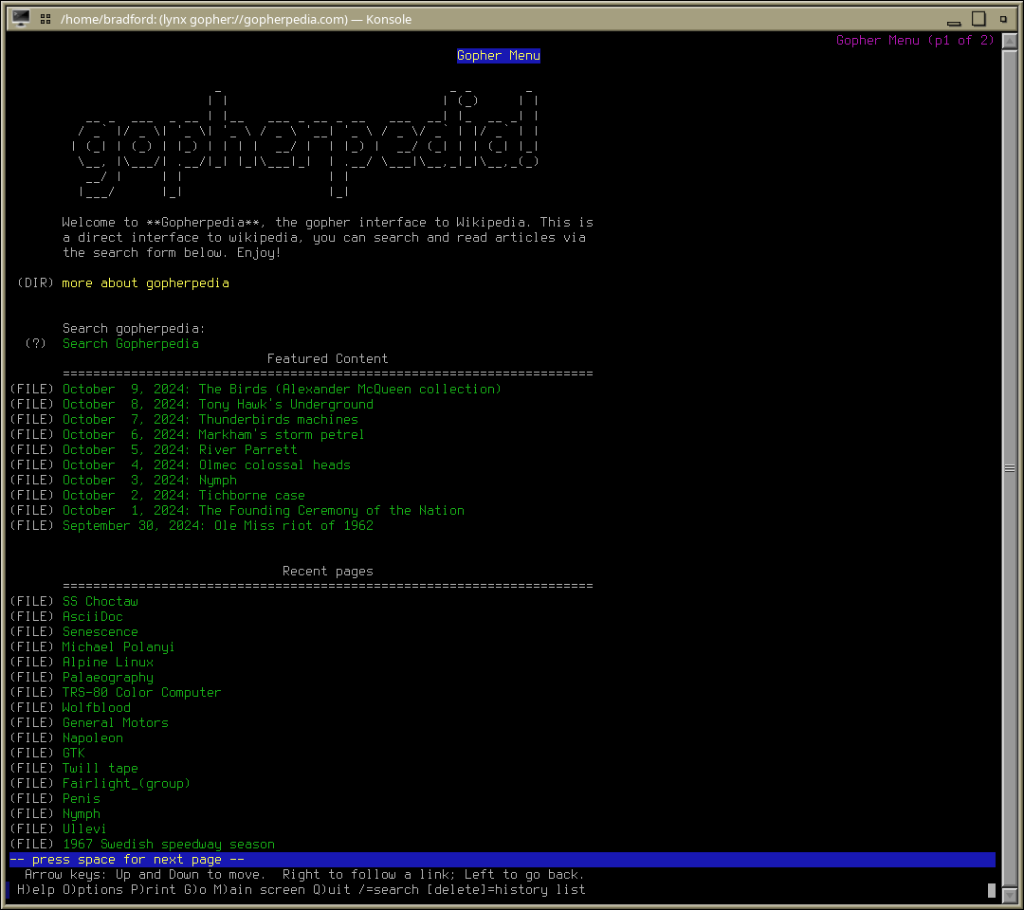Open recent page 'Michael Polanyi'
This screenshot has width=1024, height=910.
pos(119,646)
